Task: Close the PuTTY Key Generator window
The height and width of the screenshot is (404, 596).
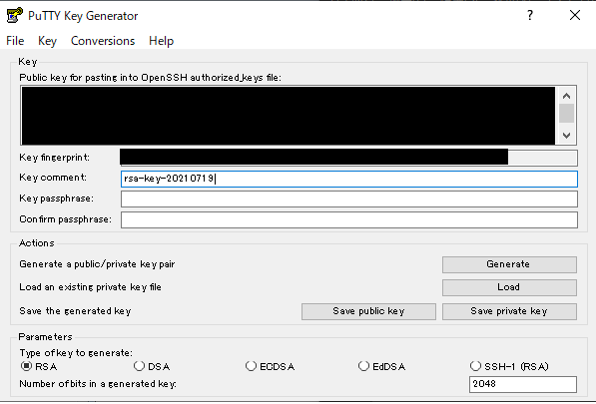Action: [x=575, y=15]
